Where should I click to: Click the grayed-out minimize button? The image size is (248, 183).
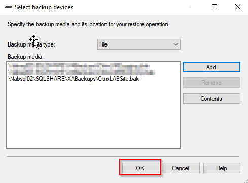(192, 7)
